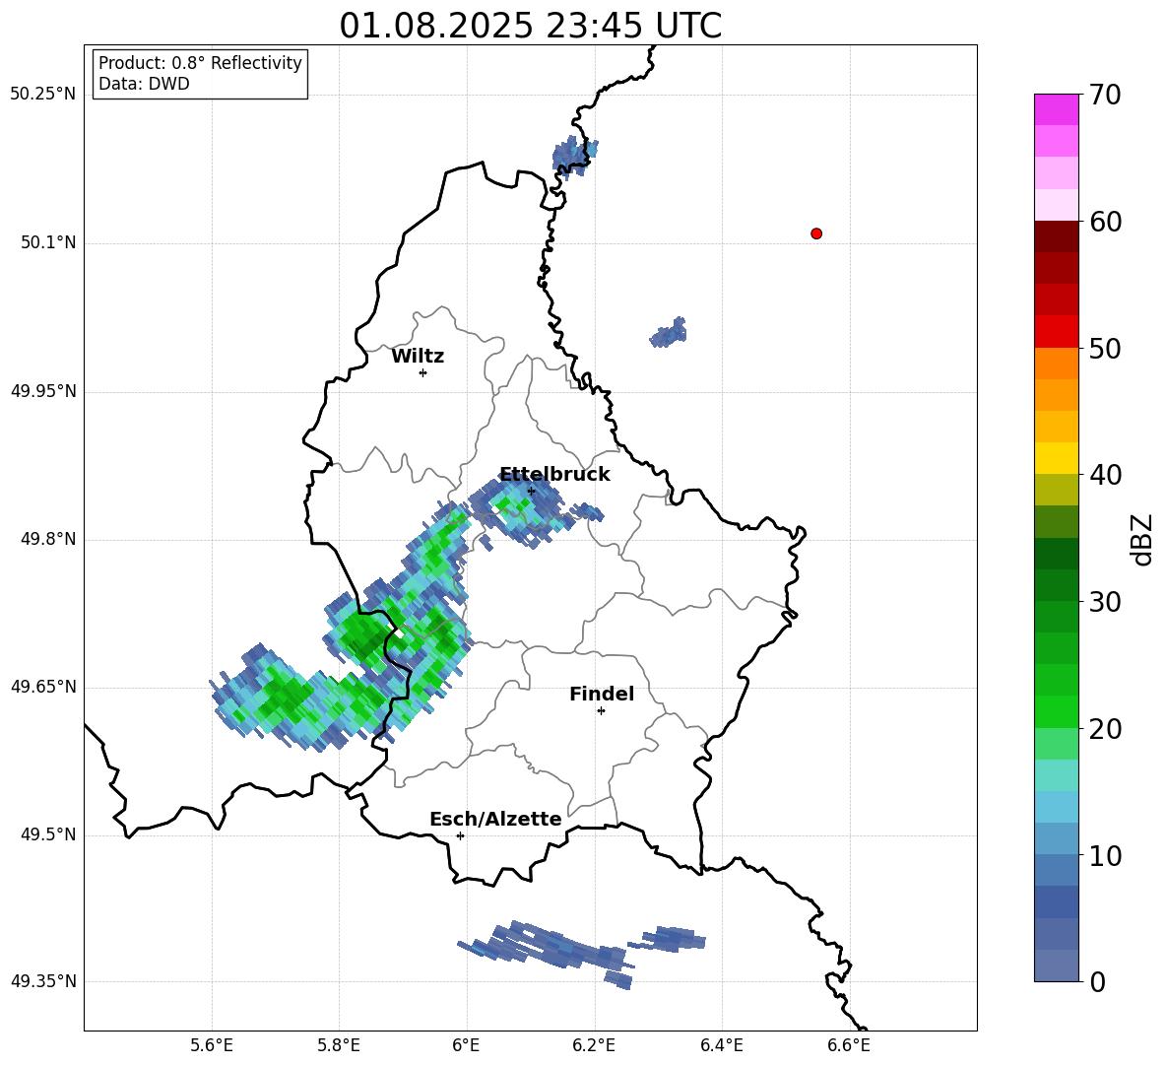Viewport: 1166px width, 1065px height.
Task: Click the colorbar tick label 40
Action: [x=1105, y=475]
